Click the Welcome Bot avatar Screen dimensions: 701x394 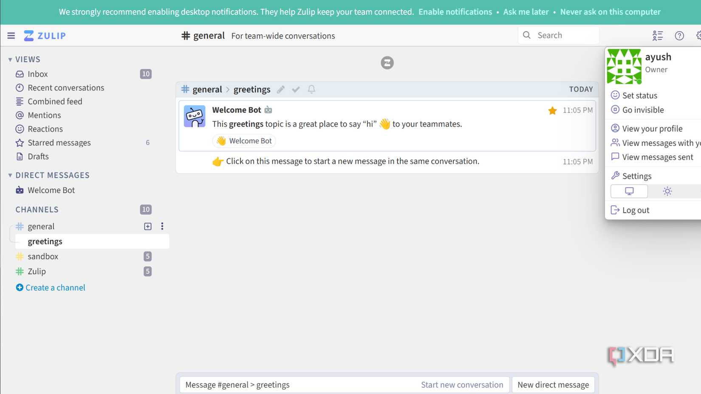click(x=195, y=116)
